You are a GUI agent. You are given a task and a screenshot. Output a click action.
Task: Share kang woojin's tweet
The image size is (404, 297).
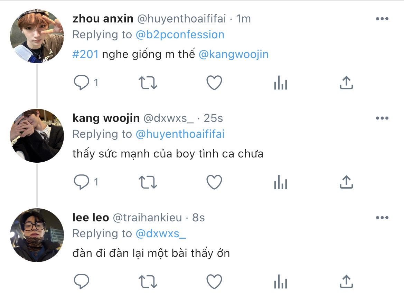click(346, 182)
